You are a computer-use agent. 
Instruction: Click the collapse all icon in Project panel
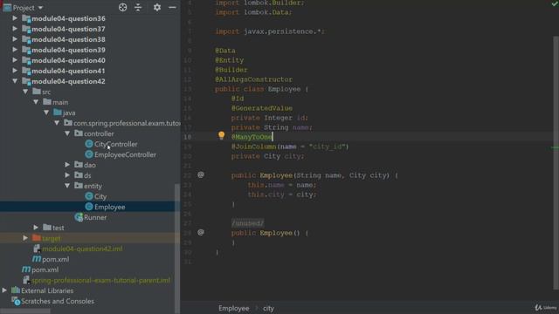click(138, 7)
